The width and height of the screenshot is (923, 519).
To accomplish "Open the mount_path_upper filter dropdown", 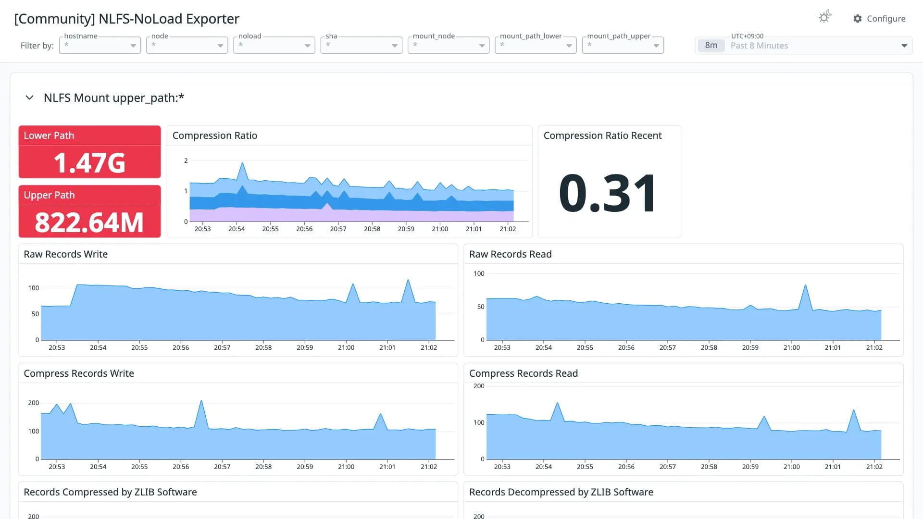I will coord(623,45).
